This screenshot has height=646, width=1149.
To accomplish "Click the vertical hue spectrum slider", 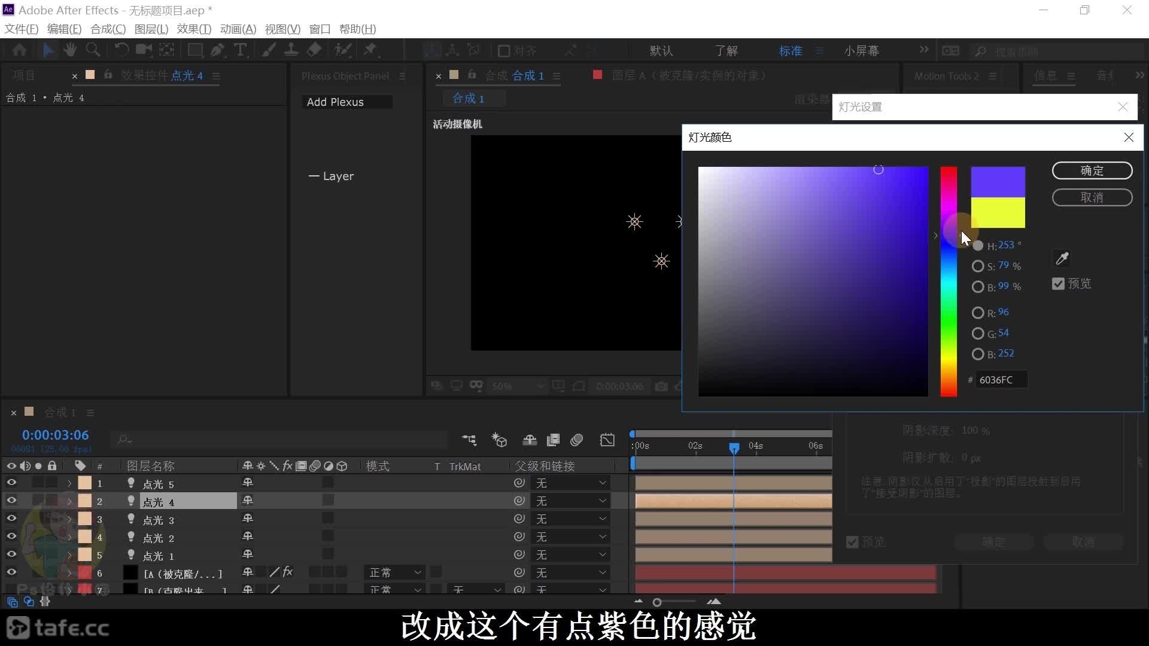I will [x=949, y=281].
